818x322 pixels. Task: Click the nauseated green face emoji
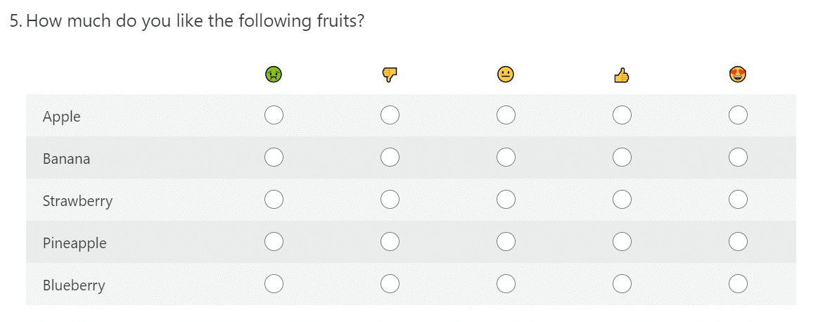pyautogui.click(x=274, y=74)
